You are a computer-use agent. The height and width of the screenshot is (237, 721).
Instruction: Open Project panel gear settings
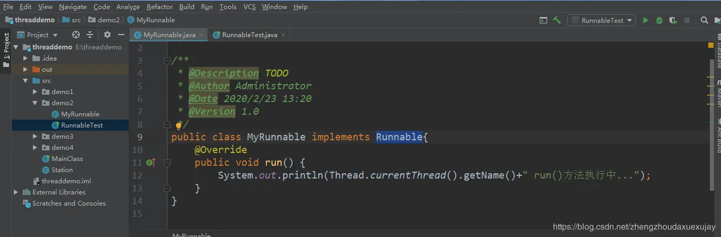pos(107,35)
